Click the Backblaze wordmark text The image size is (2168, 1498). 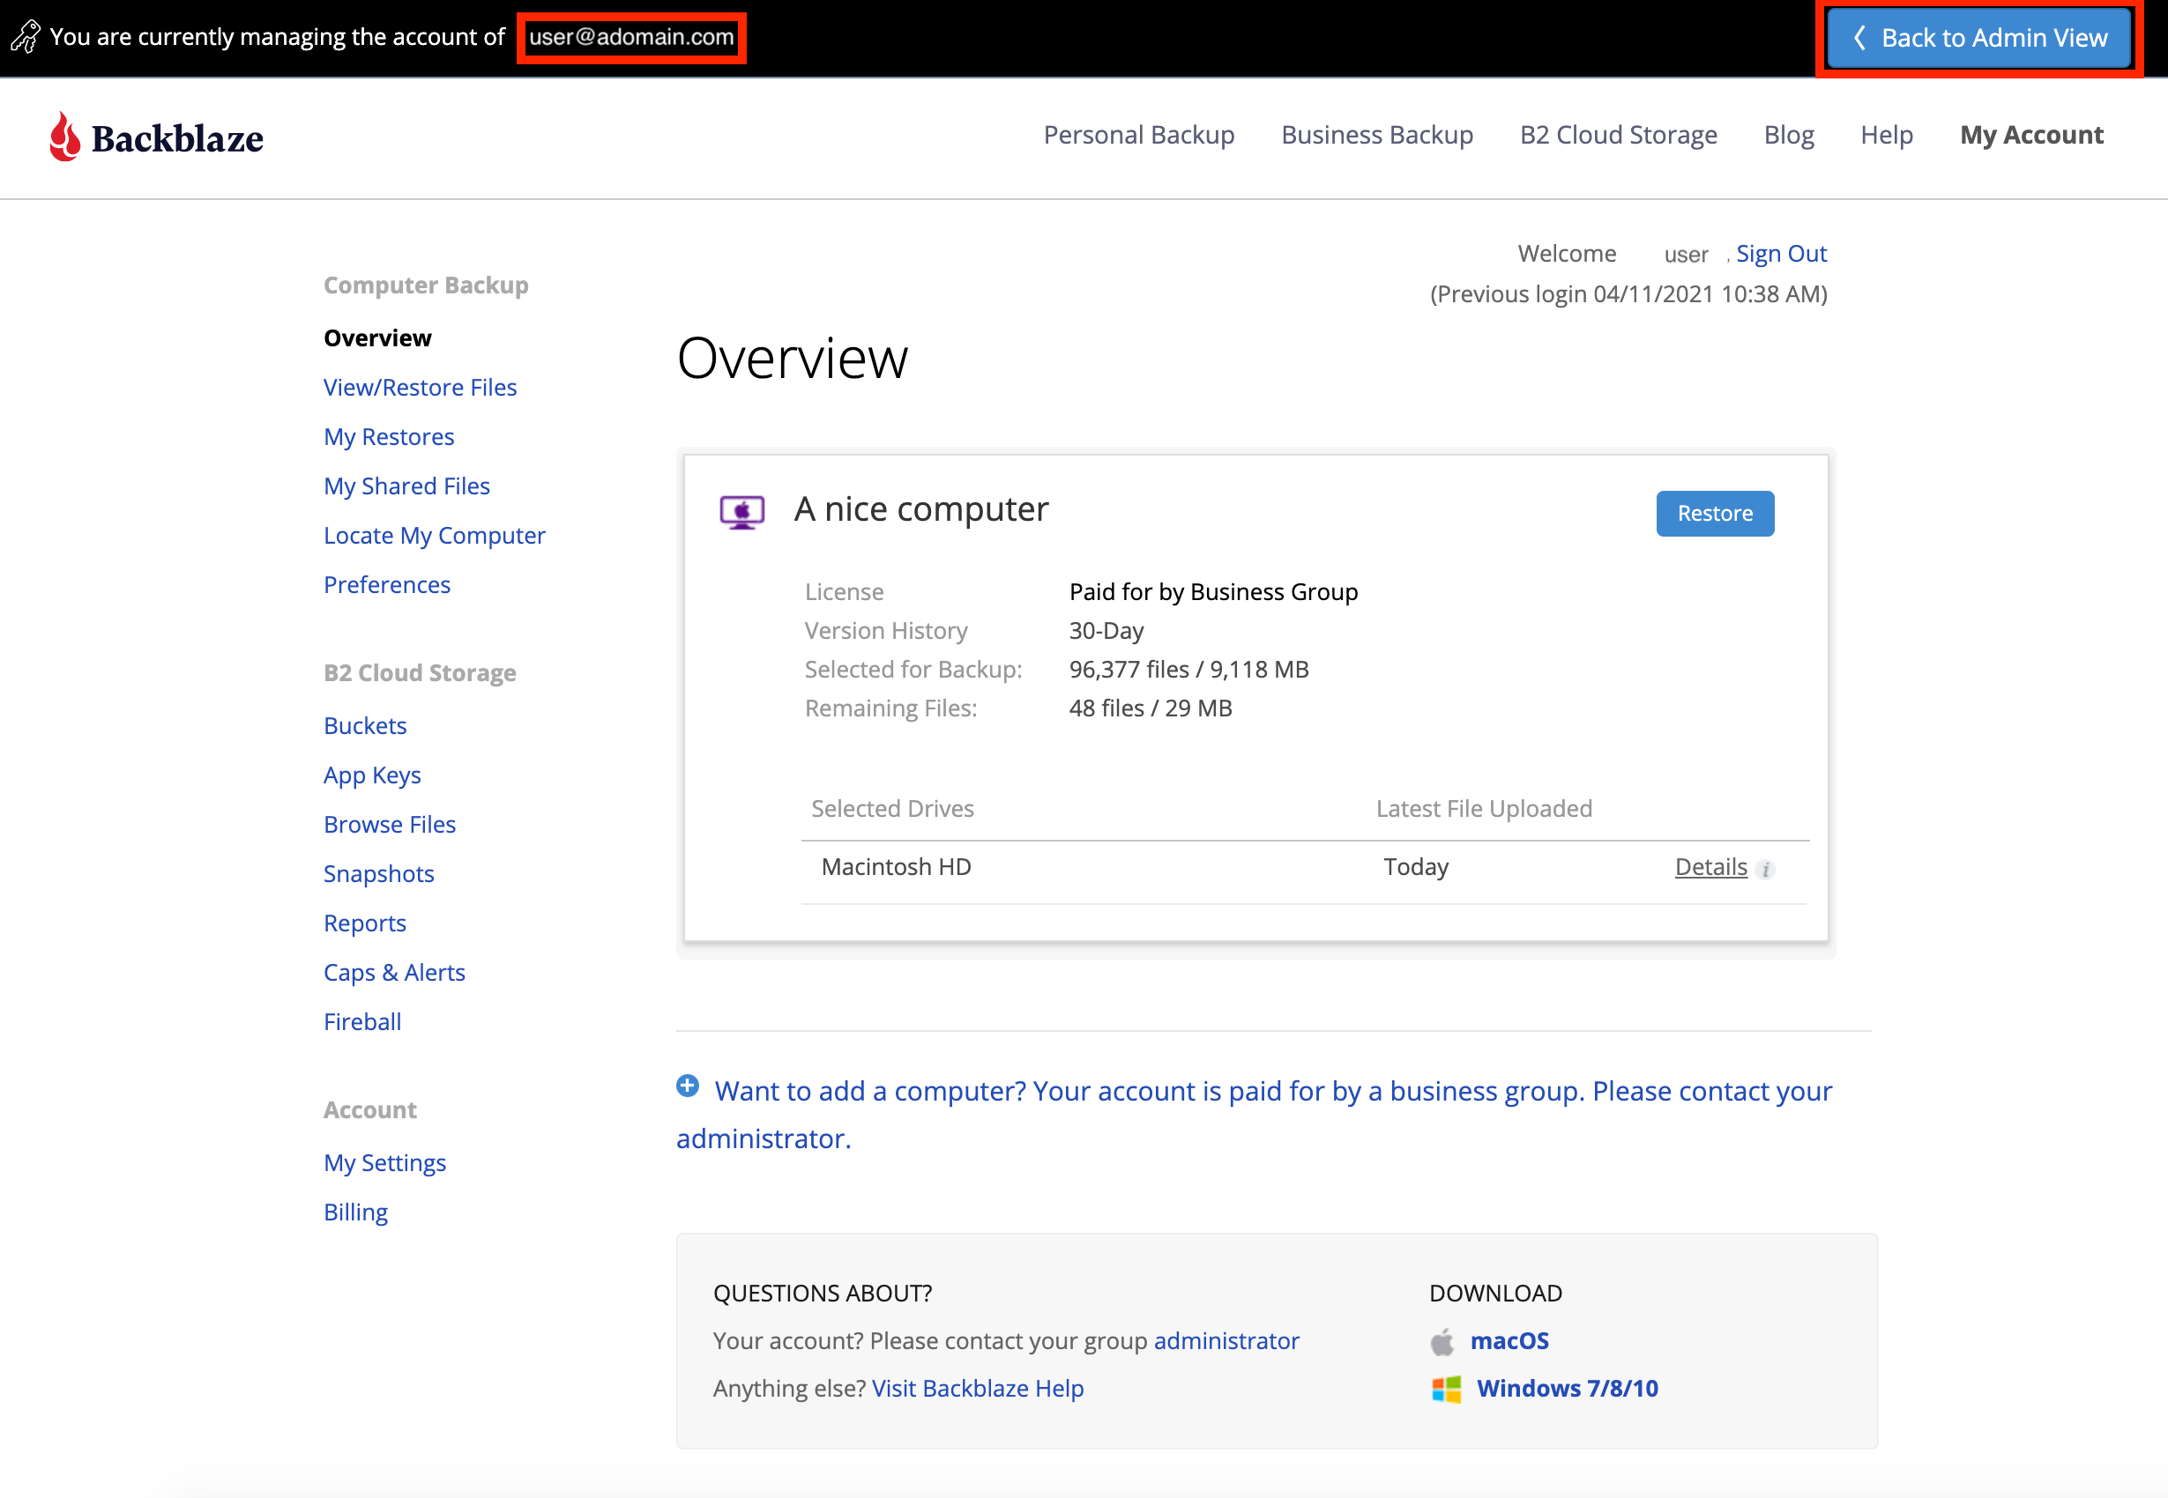pos(177,139)
